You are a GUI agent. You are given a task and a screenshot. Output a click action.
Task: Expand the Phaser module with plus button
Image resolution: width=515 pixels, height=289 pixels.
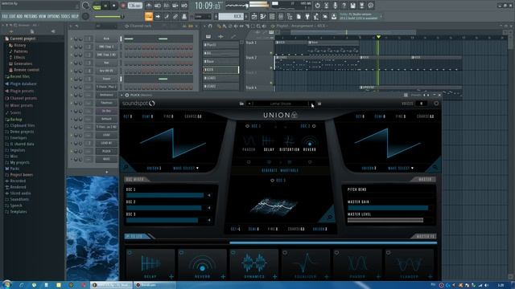point(378,277)
